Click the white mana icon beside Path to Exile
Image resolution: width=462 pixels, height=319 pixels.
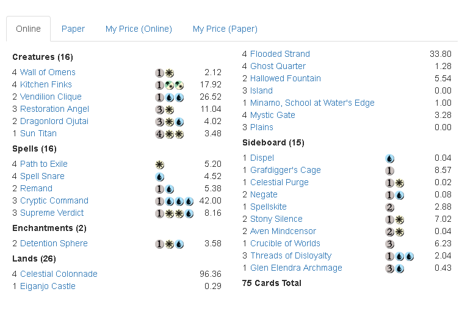[x=160, y=164]
